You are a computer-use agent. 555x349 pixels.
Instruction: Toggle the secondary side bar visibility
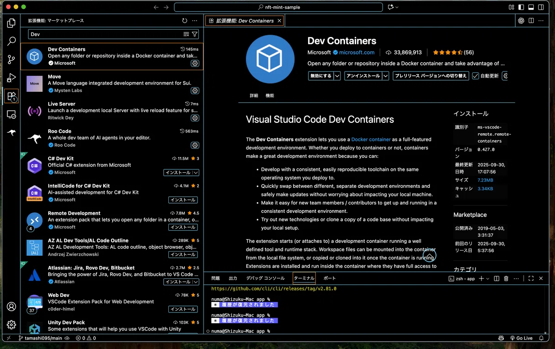pyautogui.click(x=541, y=7)
